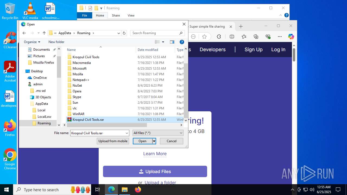Image resolution: width=347 pixels, height=195 pixels.
Task: Open File Explorer from taskbar
Action: coord(124,190)
